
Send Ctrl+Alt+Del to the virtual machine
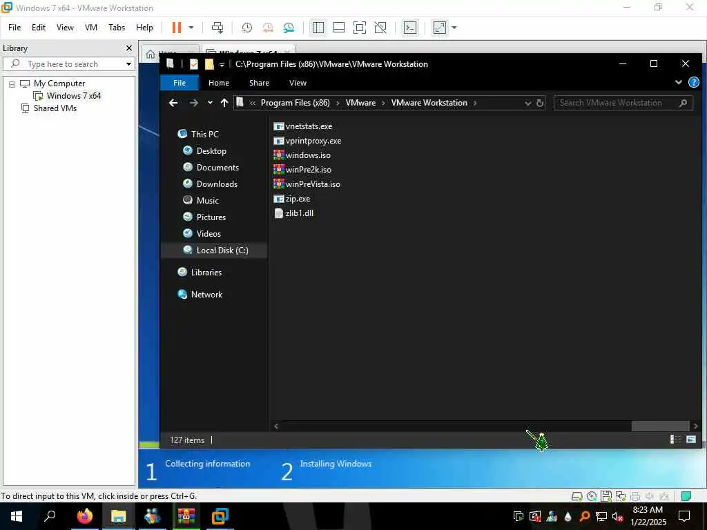217,28
